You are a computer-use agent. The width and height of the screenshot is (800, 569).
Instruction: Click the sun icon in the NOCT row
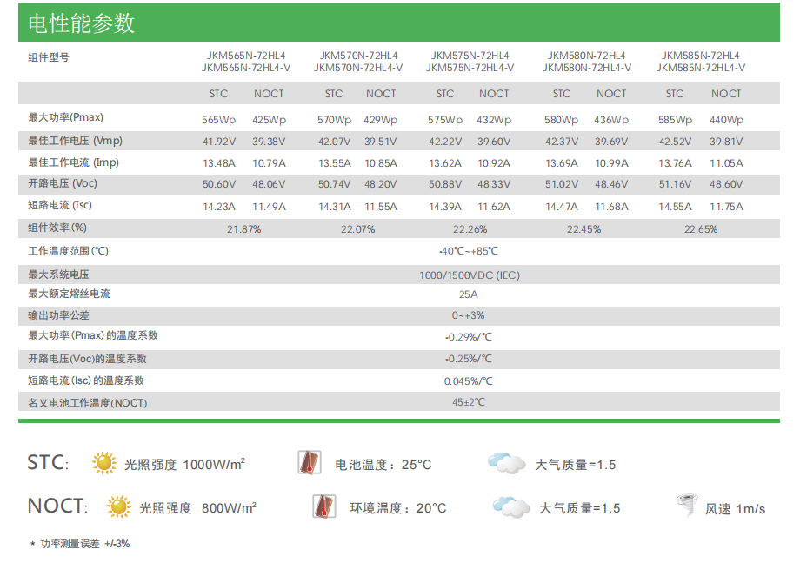pyautogui.click(x=119, y=506)
